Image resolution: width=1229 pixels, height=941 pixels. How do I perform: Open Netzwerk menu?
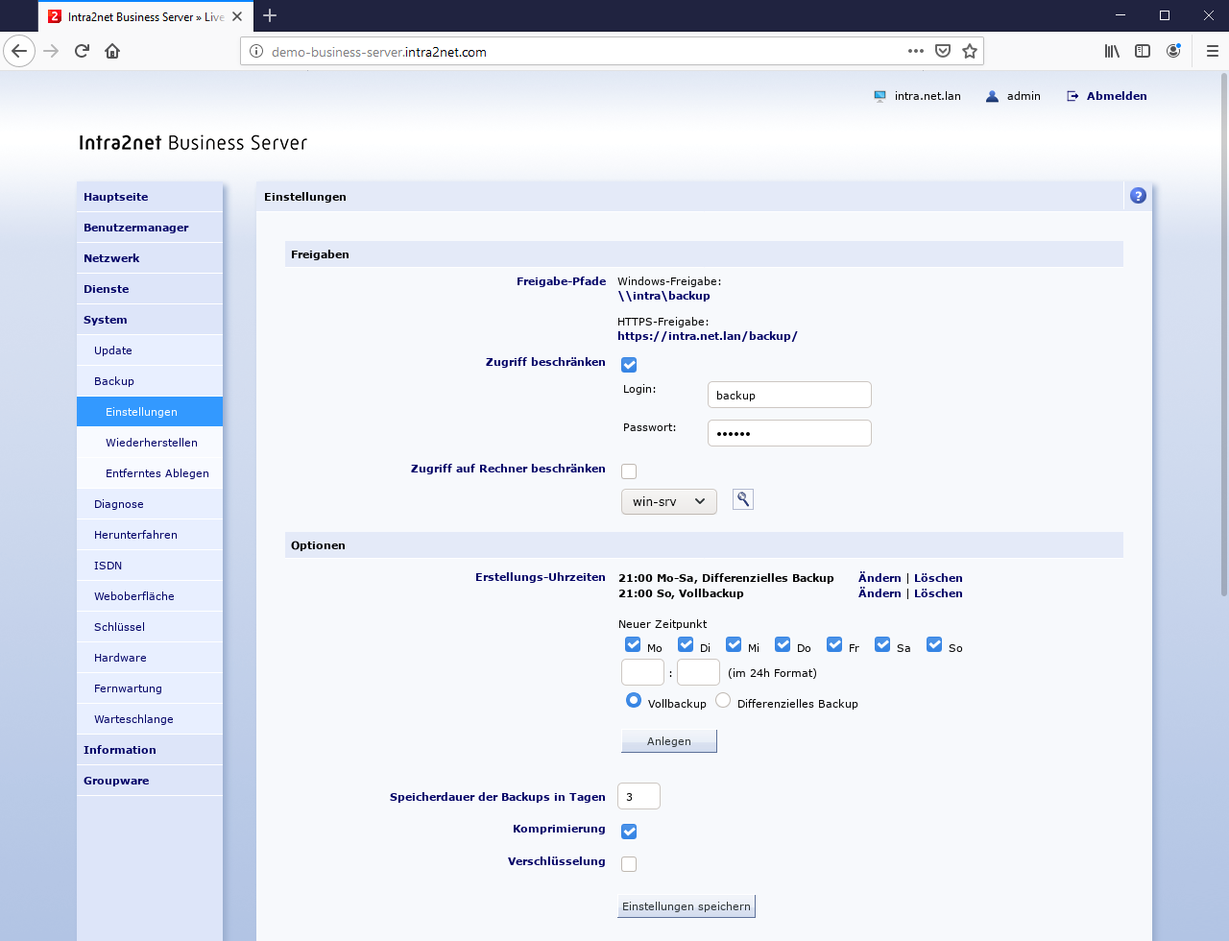pos(150,258)
